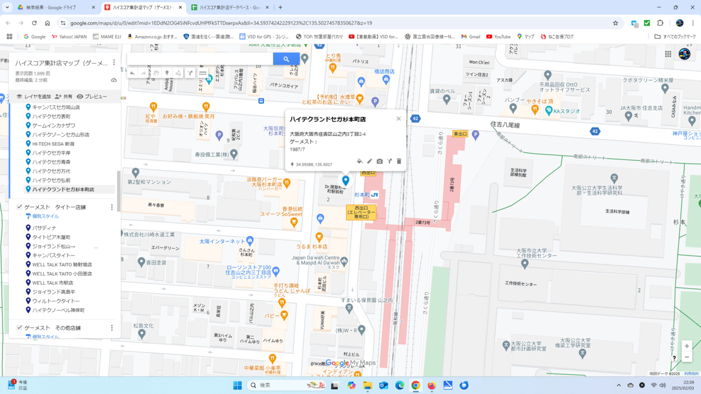Select ハイテクセガ平岸 list entry
This screenshot has width=701, height=394.
pyautogui.click(x=51, y=153)
